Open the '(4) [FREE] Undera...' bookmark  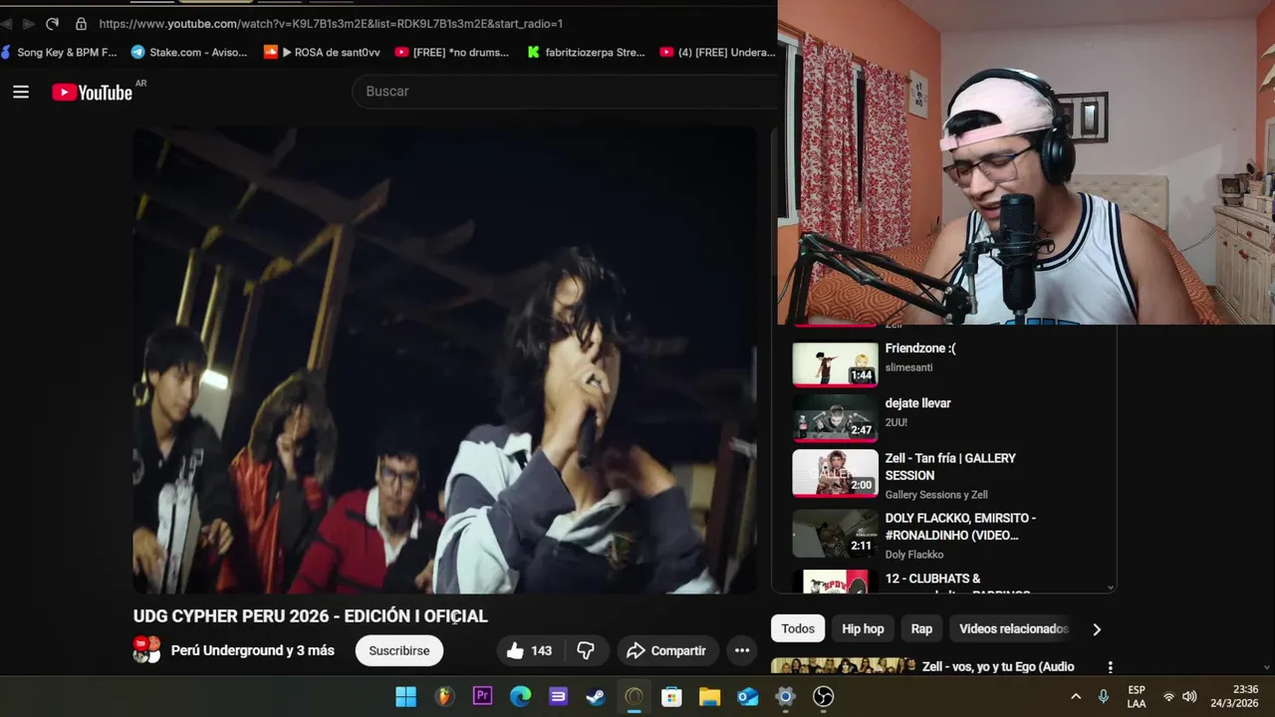pyautogui.click(x=718, y=52)
